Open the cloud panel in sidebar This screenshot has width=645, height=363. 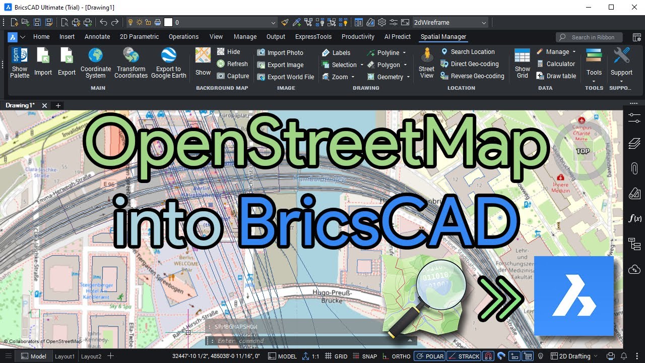point(634,269)
